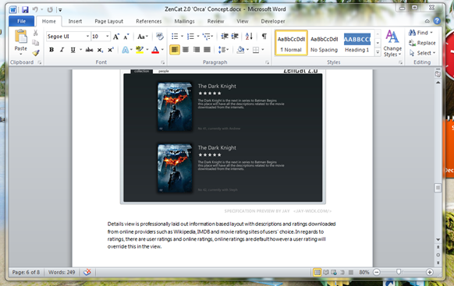This screenshot has height=286, width=454.
Task: Open Word Help question mark icon
Action: coord(437,21)
